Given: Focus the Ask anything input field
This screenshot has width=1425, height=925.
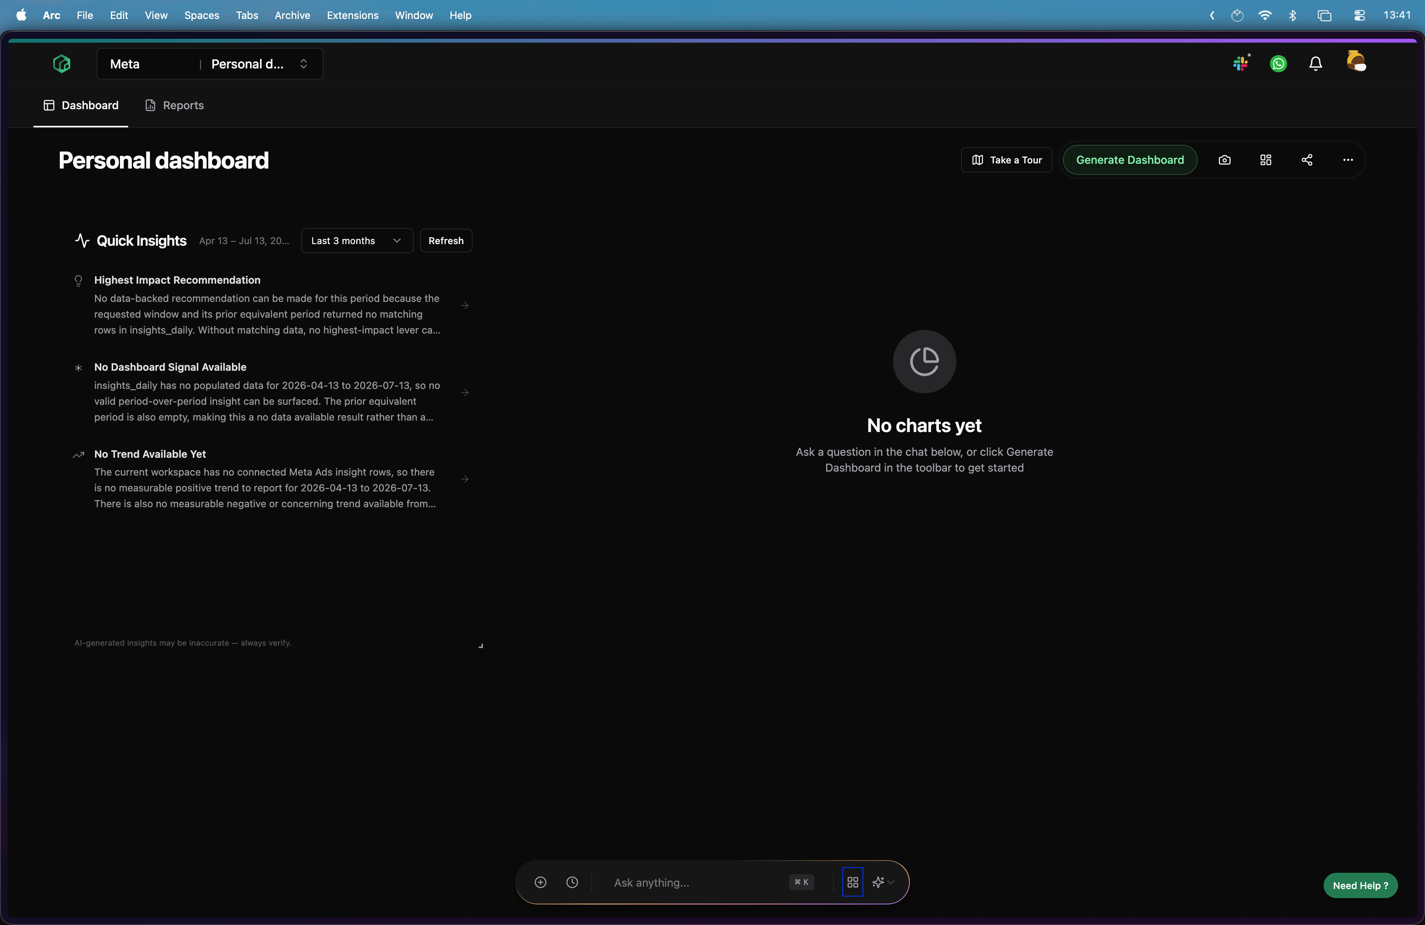Looking at the screenshot, I should [x=695, y=883].
